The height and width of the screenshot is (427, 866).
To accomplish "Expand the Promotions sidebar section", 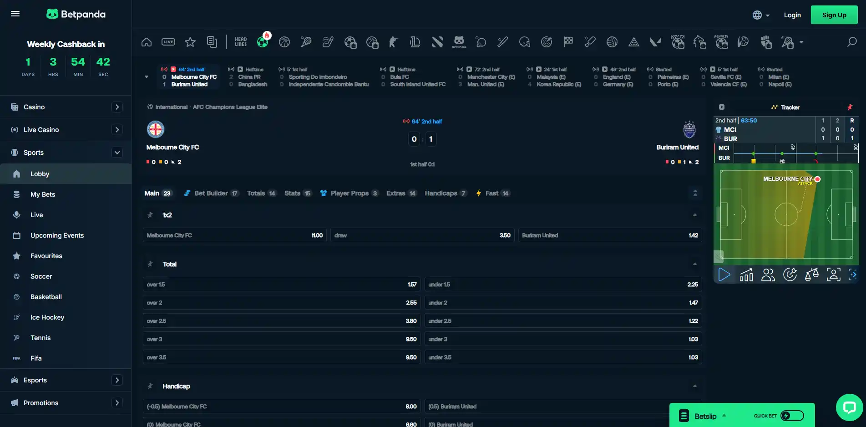I will click(x=117, y=403).
